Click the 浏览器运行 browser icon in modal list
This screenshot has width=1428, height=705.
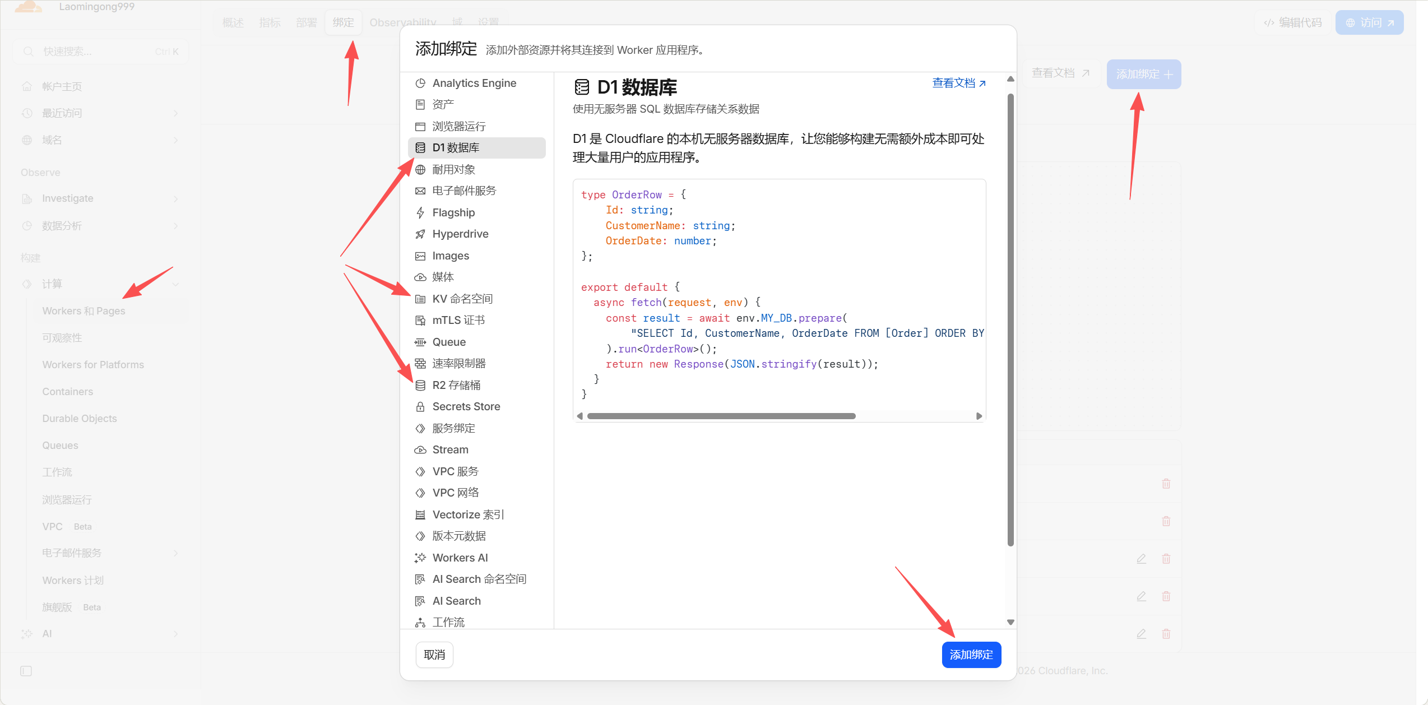(420, 127)
